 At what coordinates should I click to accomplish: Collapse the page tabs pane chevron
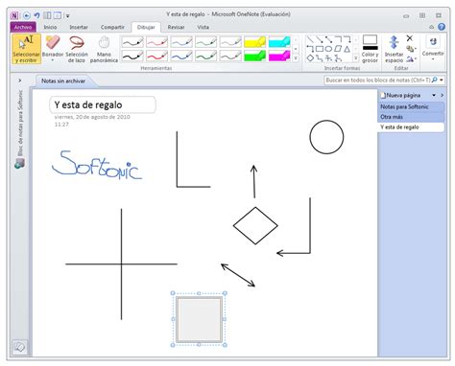point(442,95)
